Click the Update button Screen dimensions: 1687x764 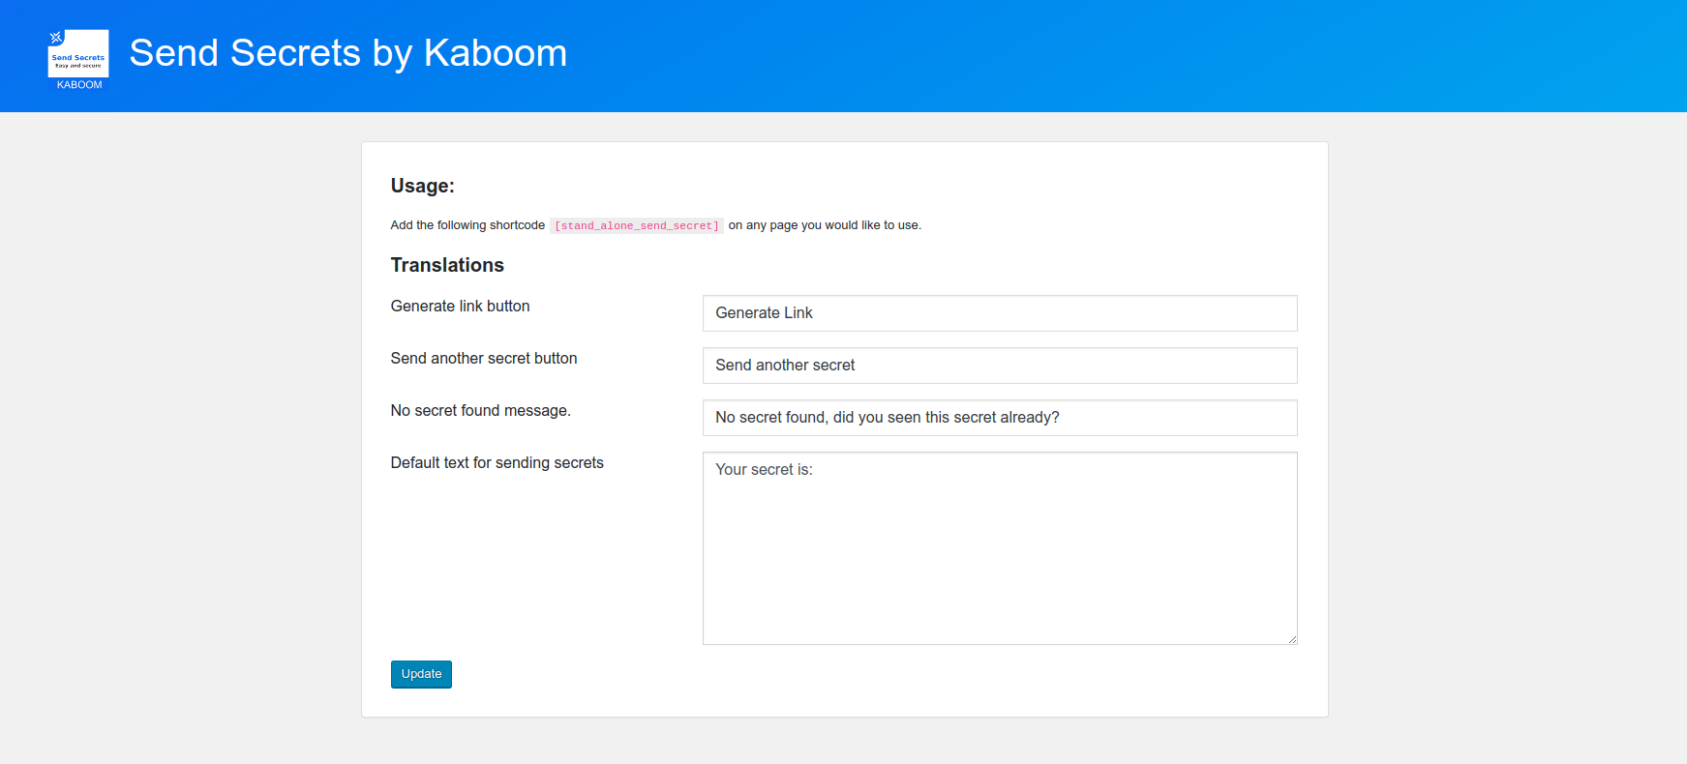pyautogui.click(x=421, y=674)
